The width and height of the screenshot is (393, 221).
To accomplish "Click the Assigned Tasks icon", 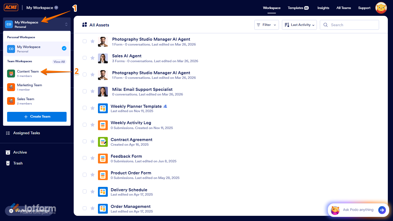I will (8, 133).
